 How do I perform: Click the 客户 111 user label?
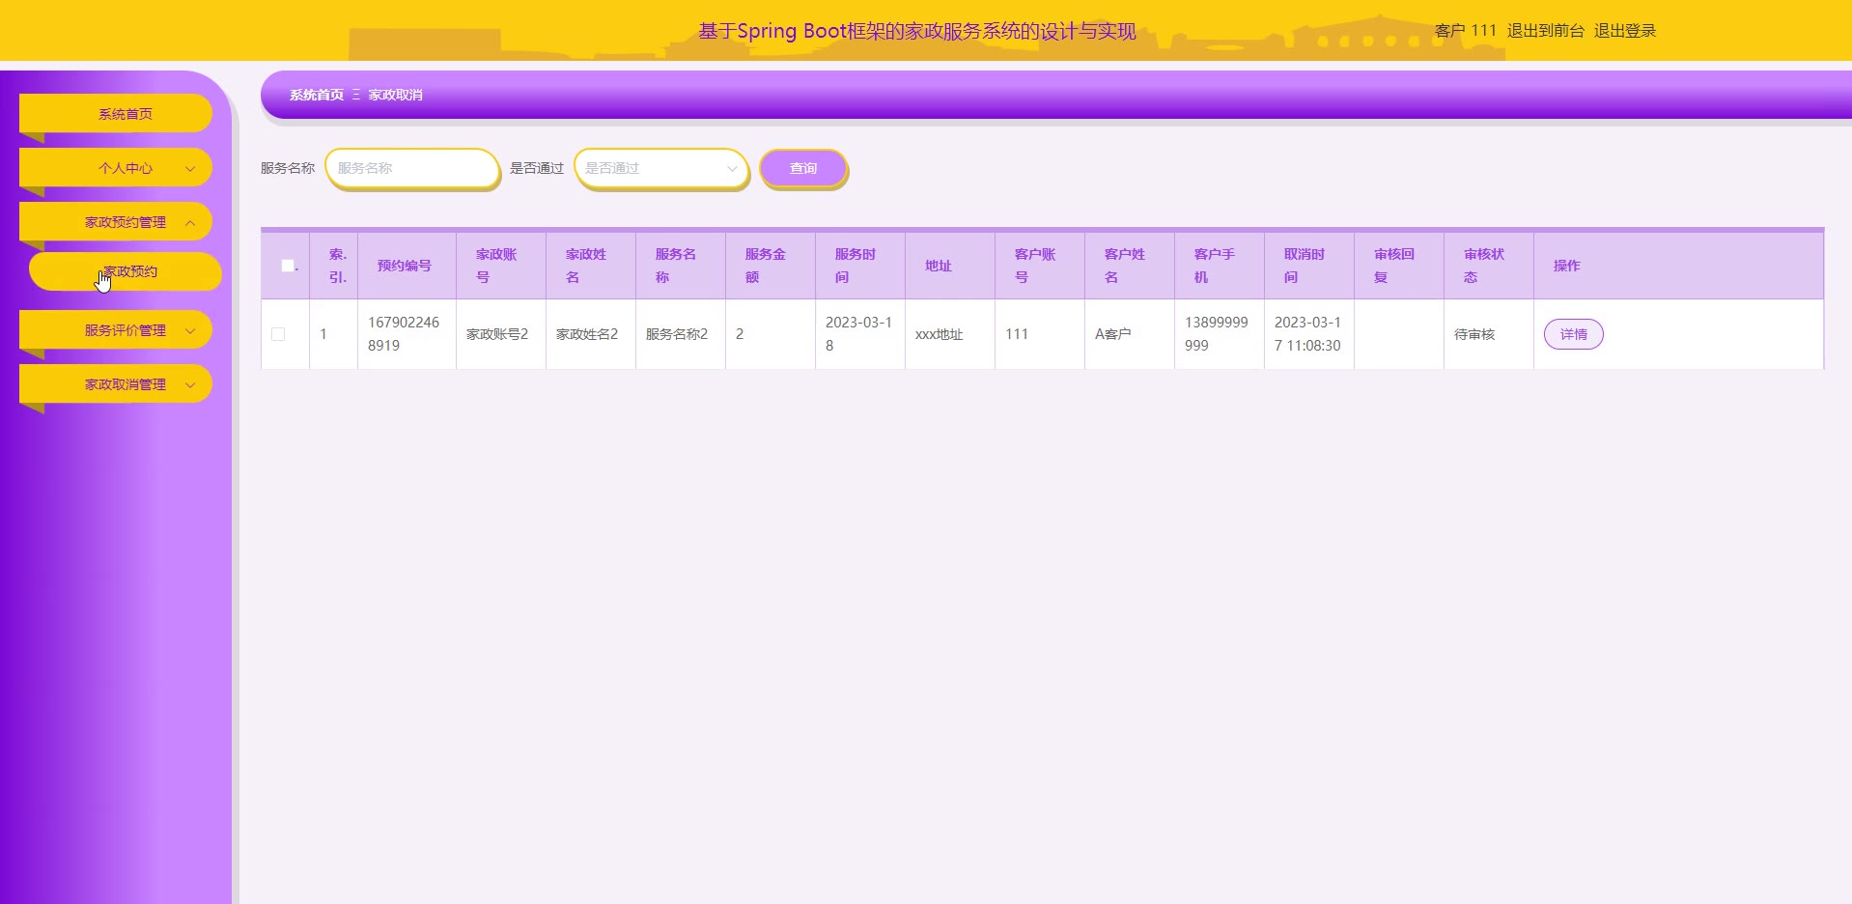[x=1466, y=31]
